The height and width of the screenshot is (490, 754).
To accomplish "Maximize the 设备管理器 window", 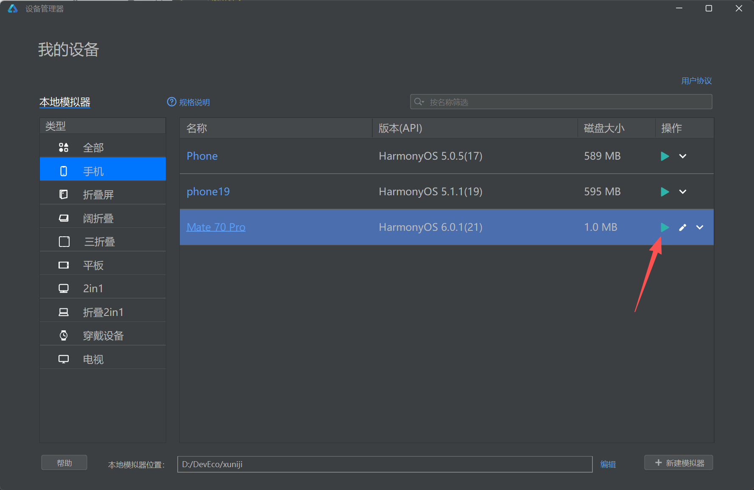I will pyautogui.click(x=709, y=8).
